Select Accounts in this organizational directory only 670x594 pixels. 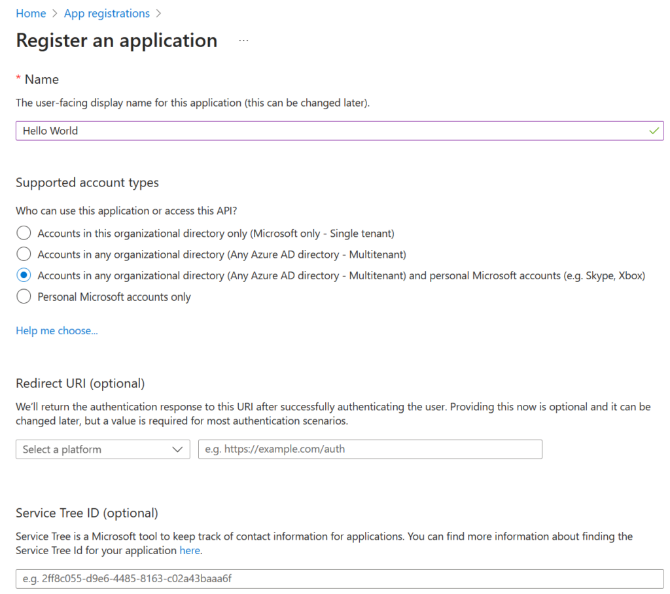[24, 233]
